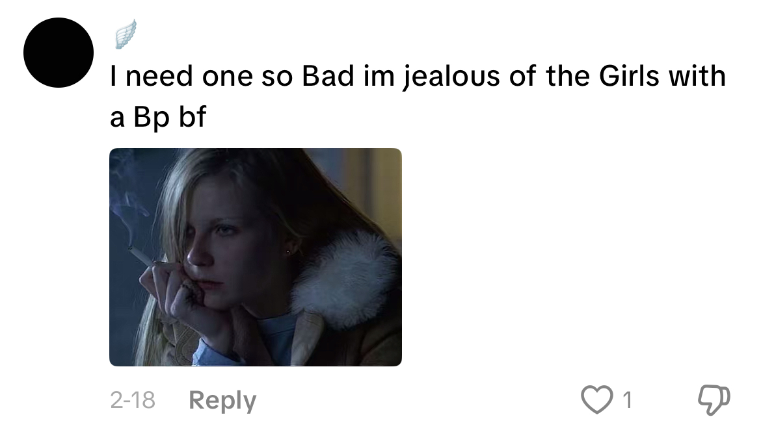The height and width of the screenshot is (432, 761).
Task: Toggle thumbs-down on the jealous comment
Action: coord(714,400)
